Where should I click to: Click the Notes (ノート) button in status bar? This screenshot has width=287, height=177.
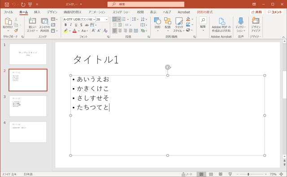(187, 174)
